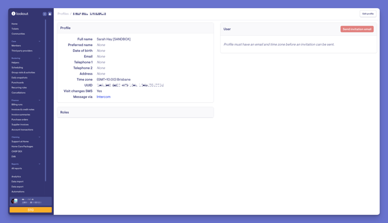
Task: Open CHSP DEX page
Action: [x=17, y=151]
